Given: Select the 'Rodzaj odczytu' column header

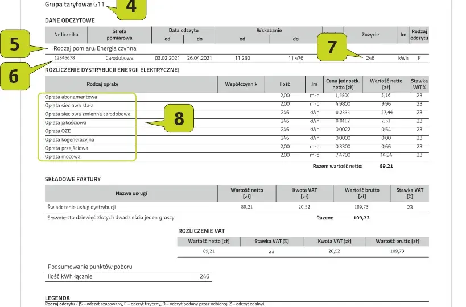Looking at the screenshot, I should [419, 35].
